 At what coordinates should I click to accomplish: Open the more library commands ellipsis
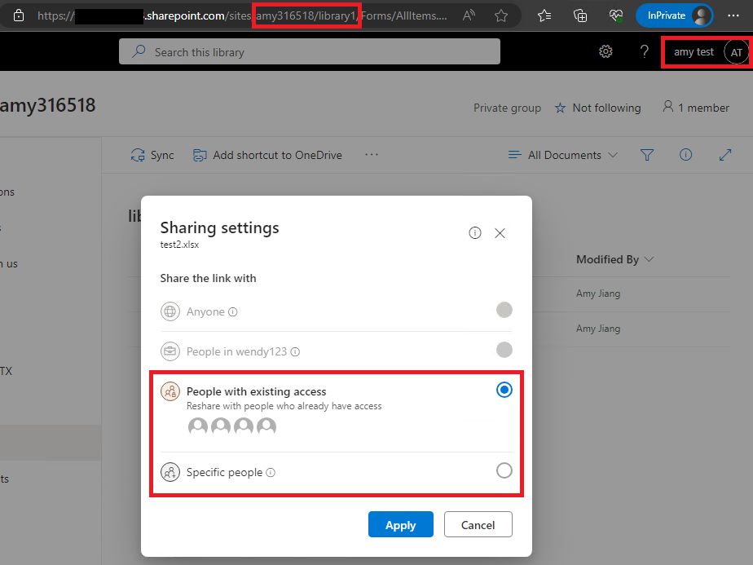372,154
